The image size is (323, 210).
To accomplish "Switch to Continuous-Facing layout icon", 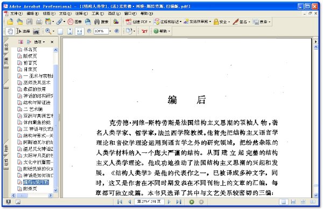I will coord(303,202).
